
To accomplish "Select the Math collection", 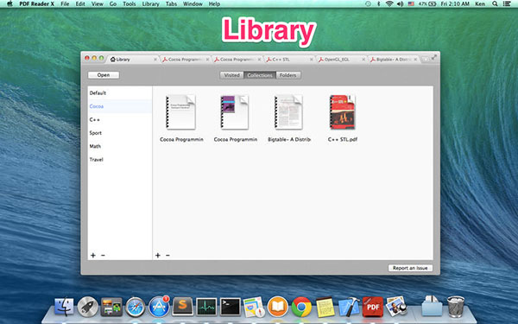I will click(120, 146).
